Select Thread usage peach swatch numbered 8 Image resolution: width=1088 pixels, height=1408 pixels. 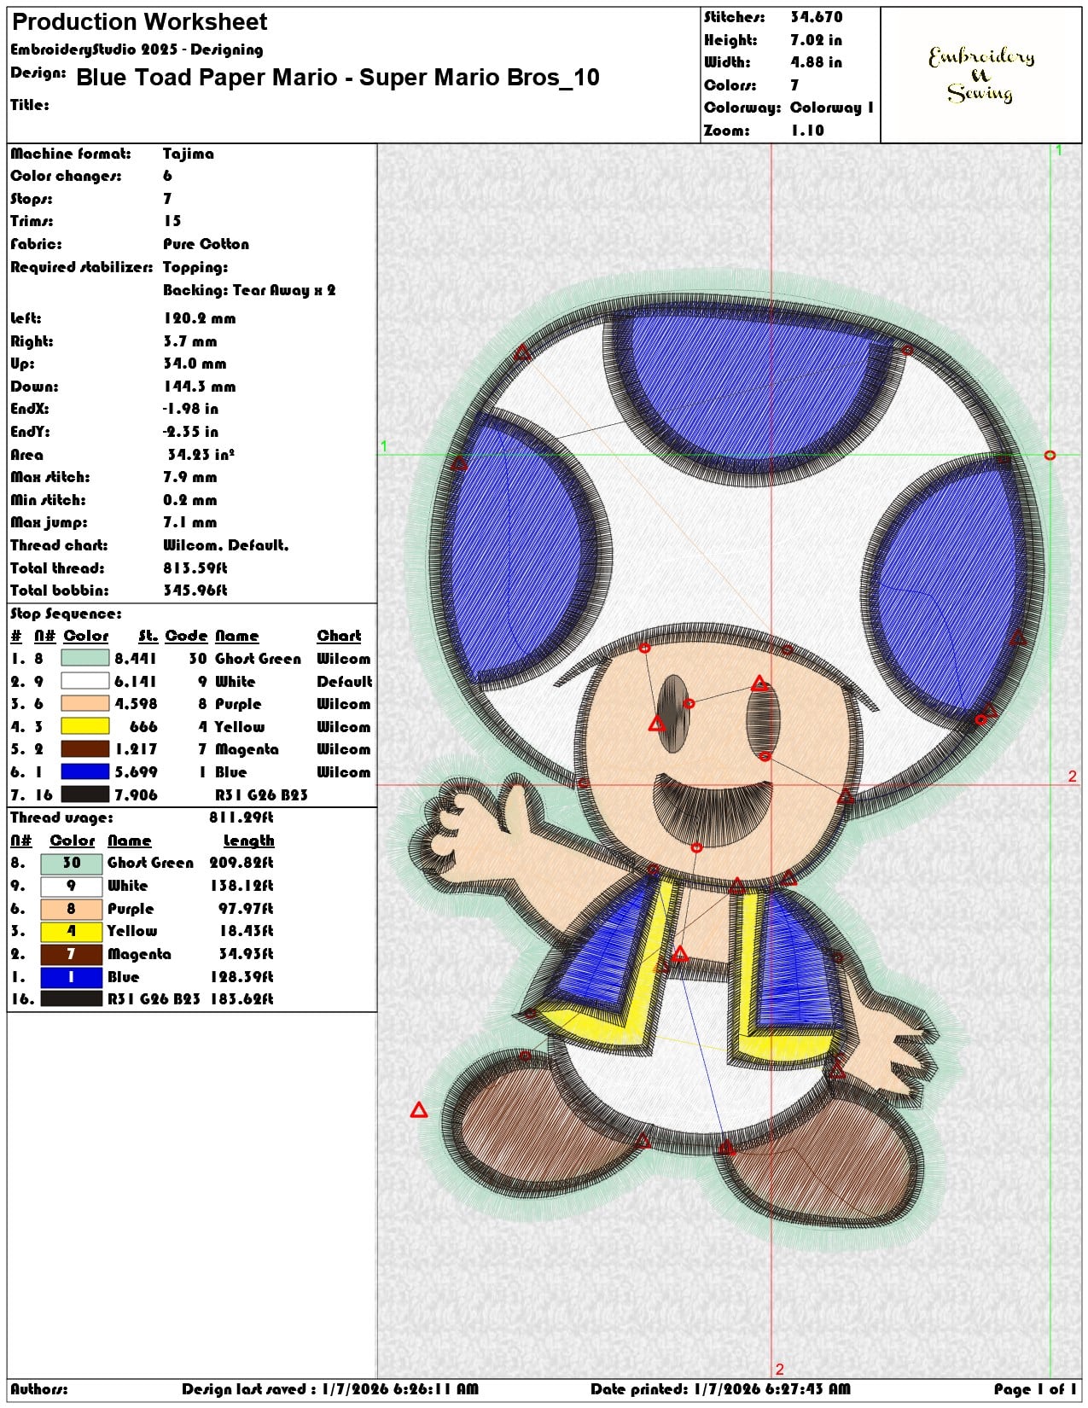pyautogui.click(x=72, y=909)
